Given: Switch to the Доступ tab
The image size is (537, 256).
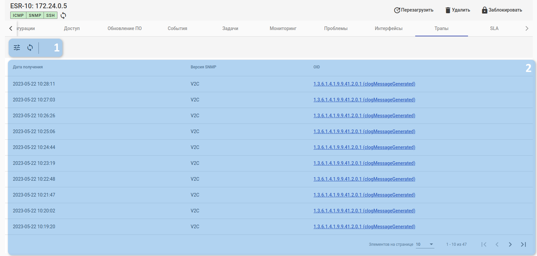Looking at the screenshot, I should (72, 28).
